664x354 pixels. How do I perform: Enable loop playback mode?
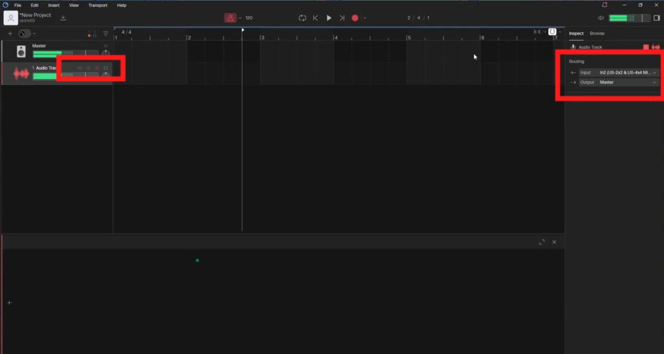pos(302,18)
